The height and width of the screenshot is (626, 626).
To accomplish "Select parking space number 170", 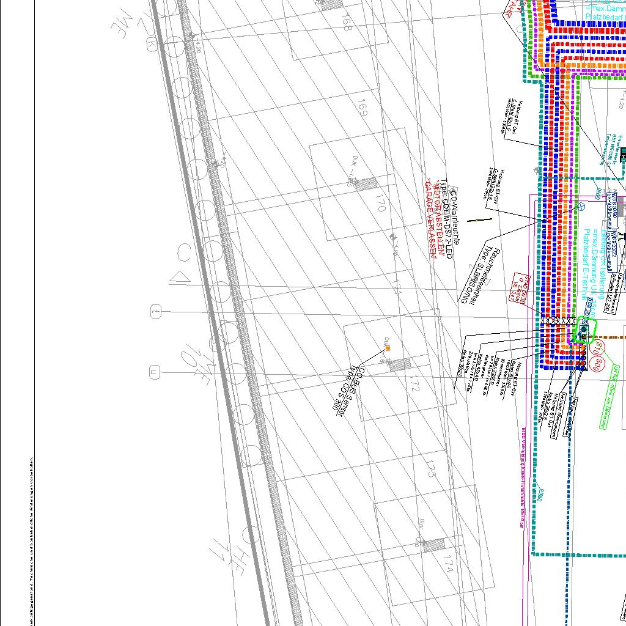I will pos(381,202).
